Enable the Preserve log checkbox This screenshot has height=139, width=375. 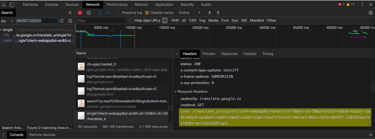[118, 13]
